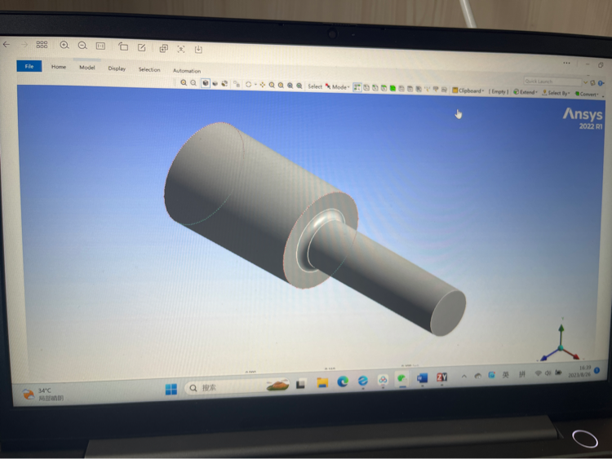Expand the chevron beside Quick Launch
The image size is (612, 459).
tap(585, 82)
